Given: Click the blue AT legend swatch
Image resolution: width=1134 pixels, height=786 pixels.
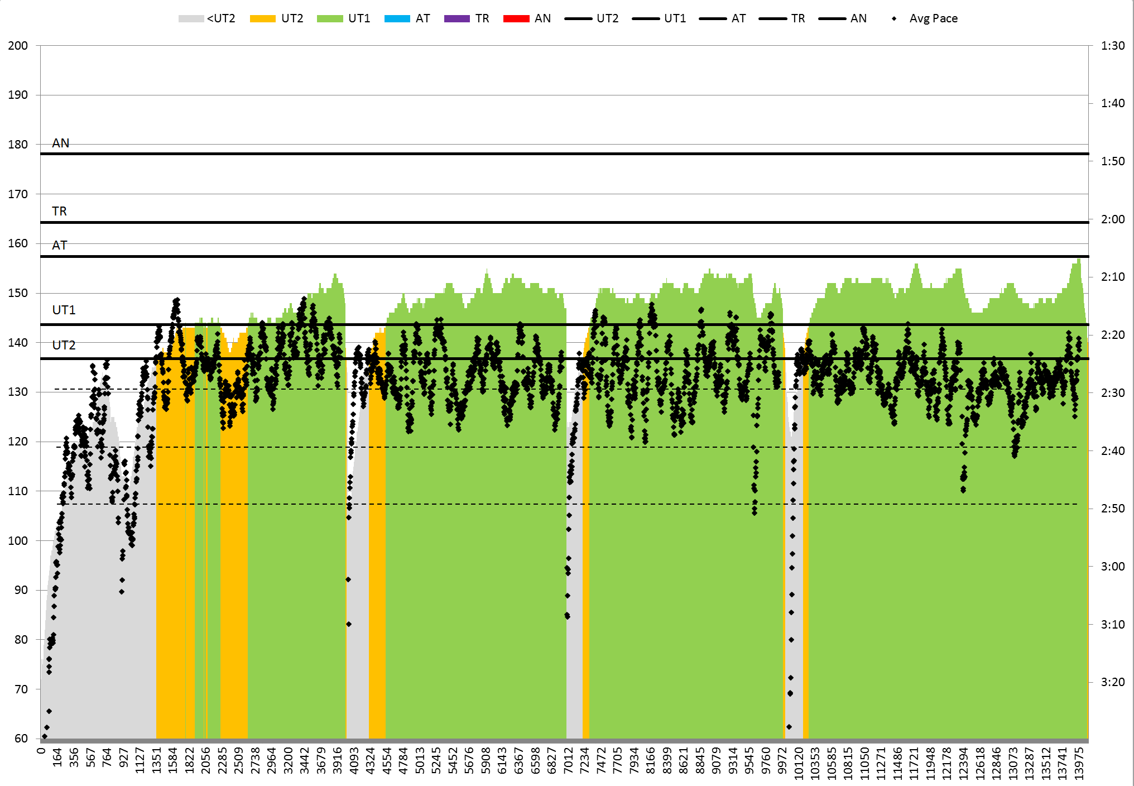Looking at the screenshot, I should [x=397, y=18].
